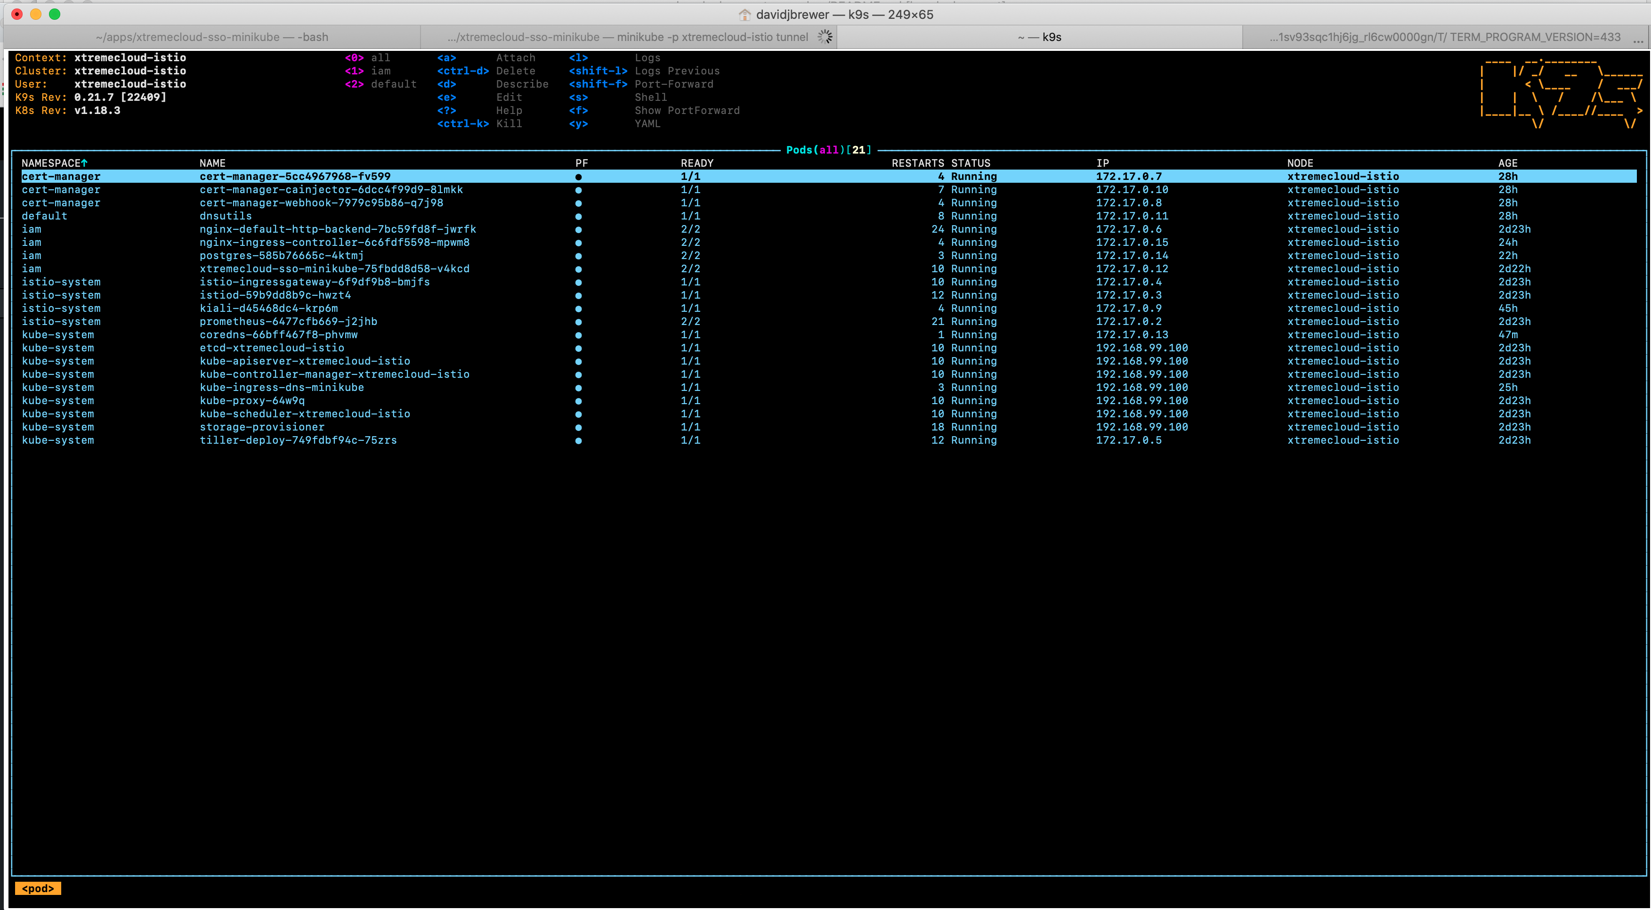Select pod tiller-deploy-749fdbf94c-75zrs

(829, 440)
